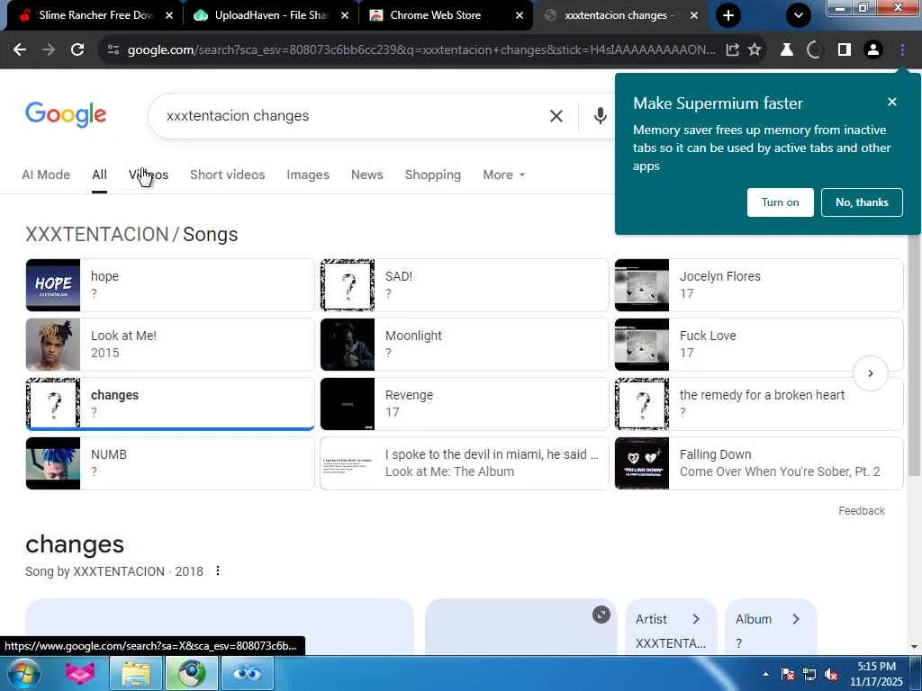This screenshot has height=691, width=922.
Task: Select the remedy for a broken heart card
Action: pyautogui.click(x=759, y=404)
